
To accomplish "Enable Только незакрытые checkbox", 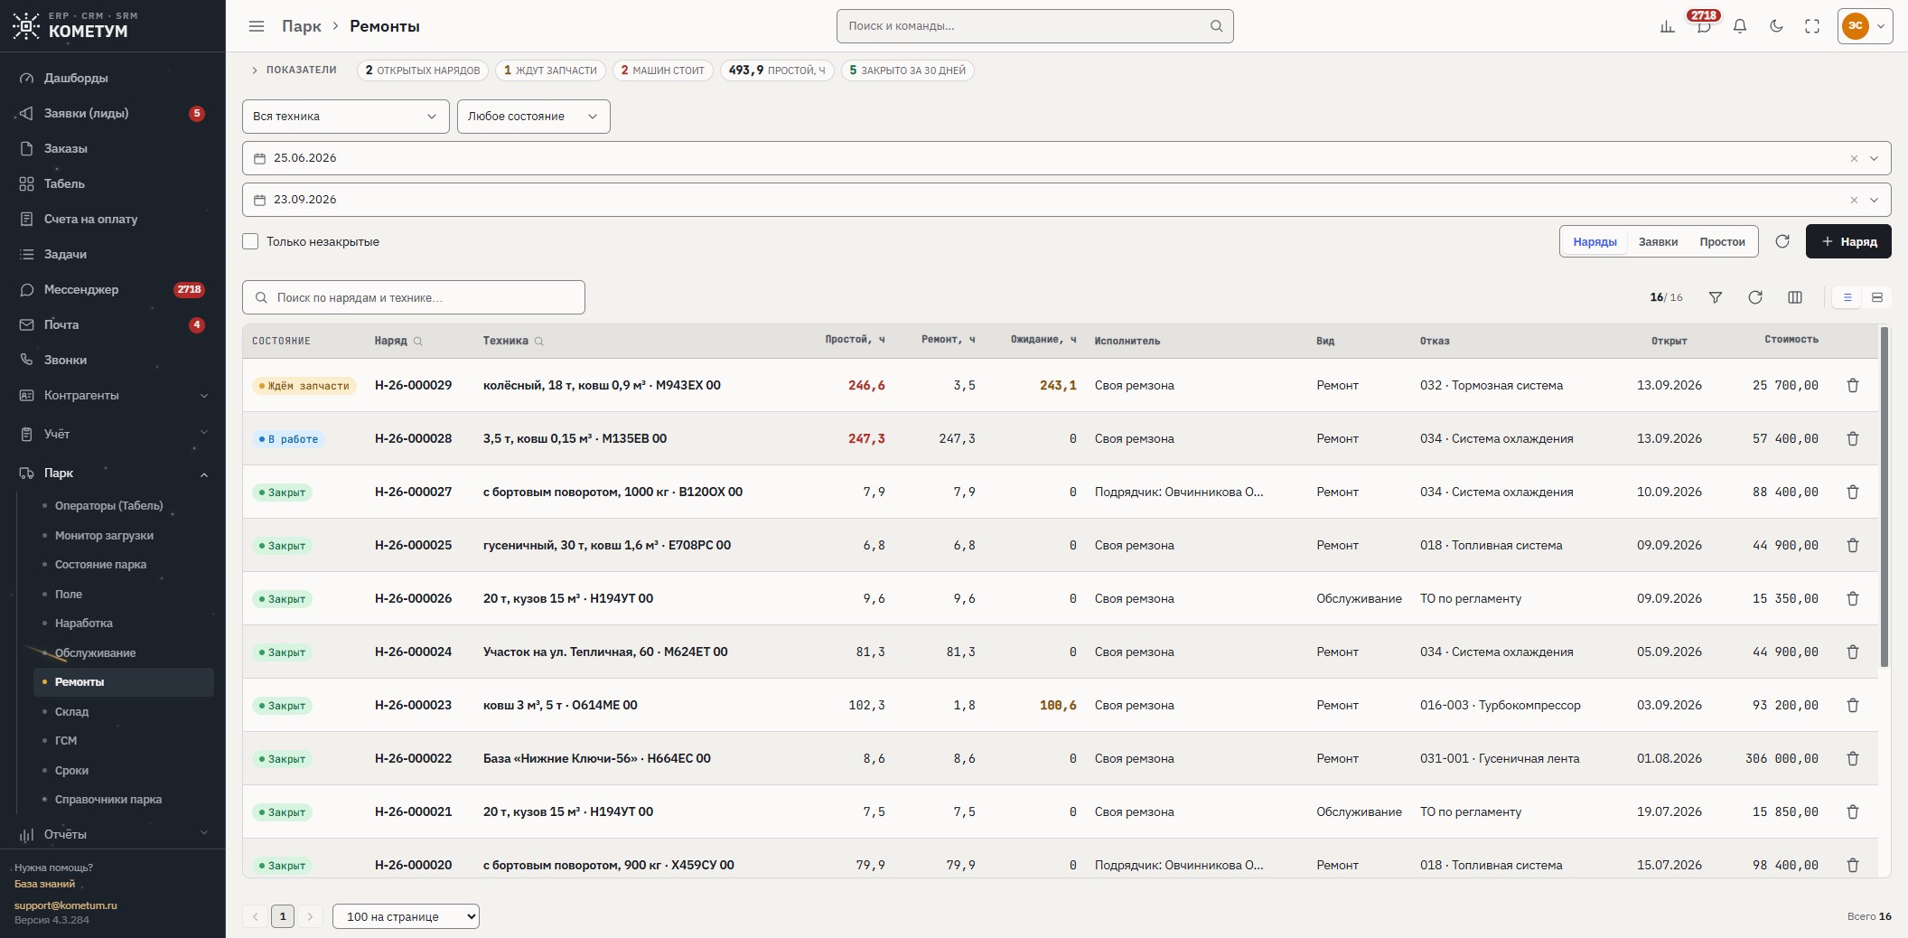I will pyautogui.click(x=250, y=241).
